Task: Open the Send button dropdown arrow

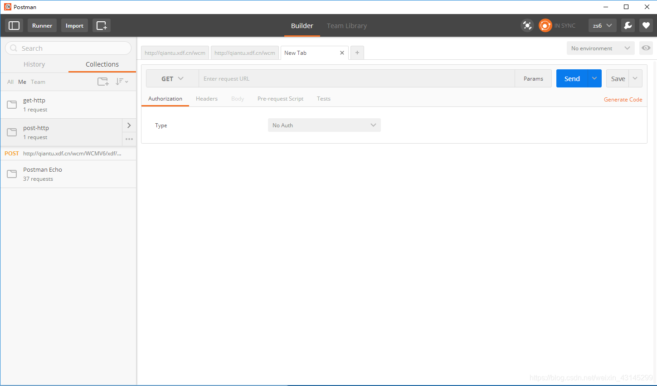Action: [594, 78]
